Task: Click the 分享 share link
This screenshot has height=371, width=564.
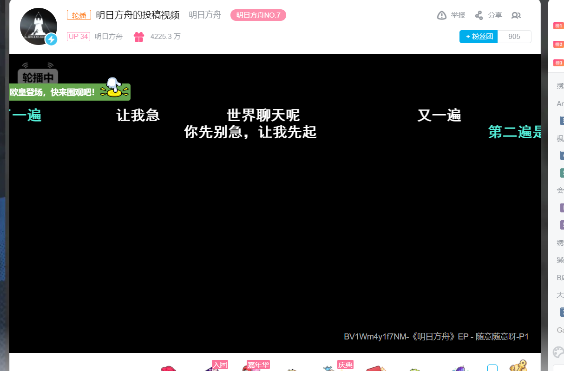Action: [495, 15]
